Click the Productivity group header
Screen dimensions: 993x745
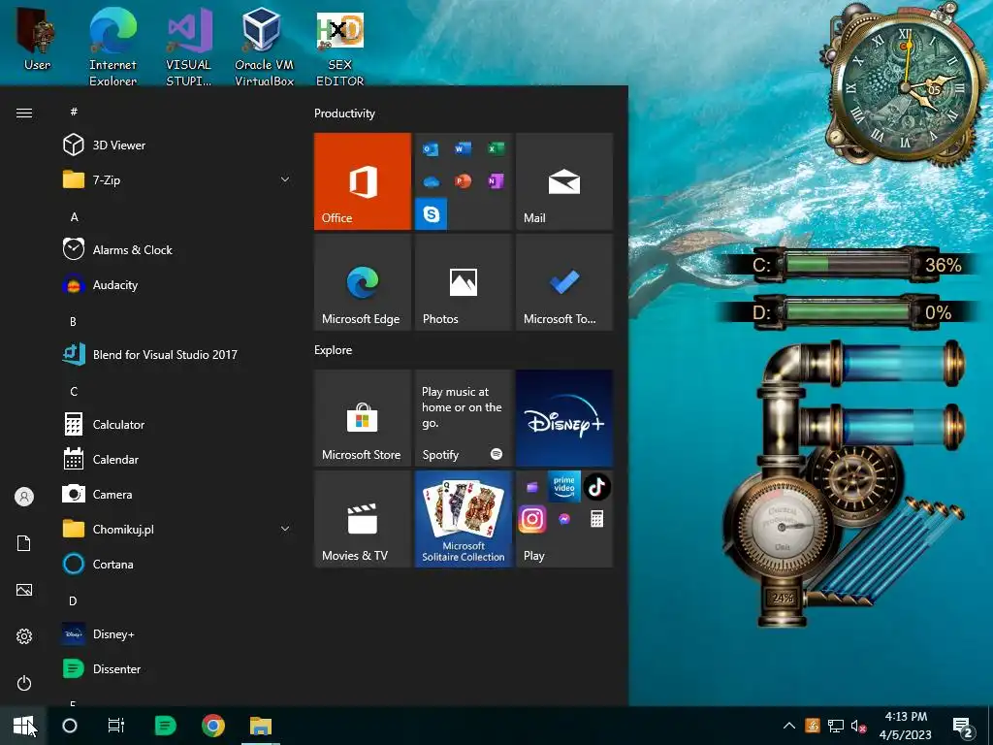[x=344, y=113]
